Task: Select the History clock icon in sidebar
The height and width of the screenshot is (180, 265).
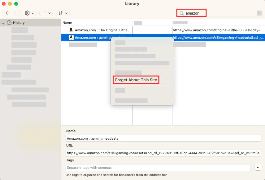Action: [x=9, y=23]
